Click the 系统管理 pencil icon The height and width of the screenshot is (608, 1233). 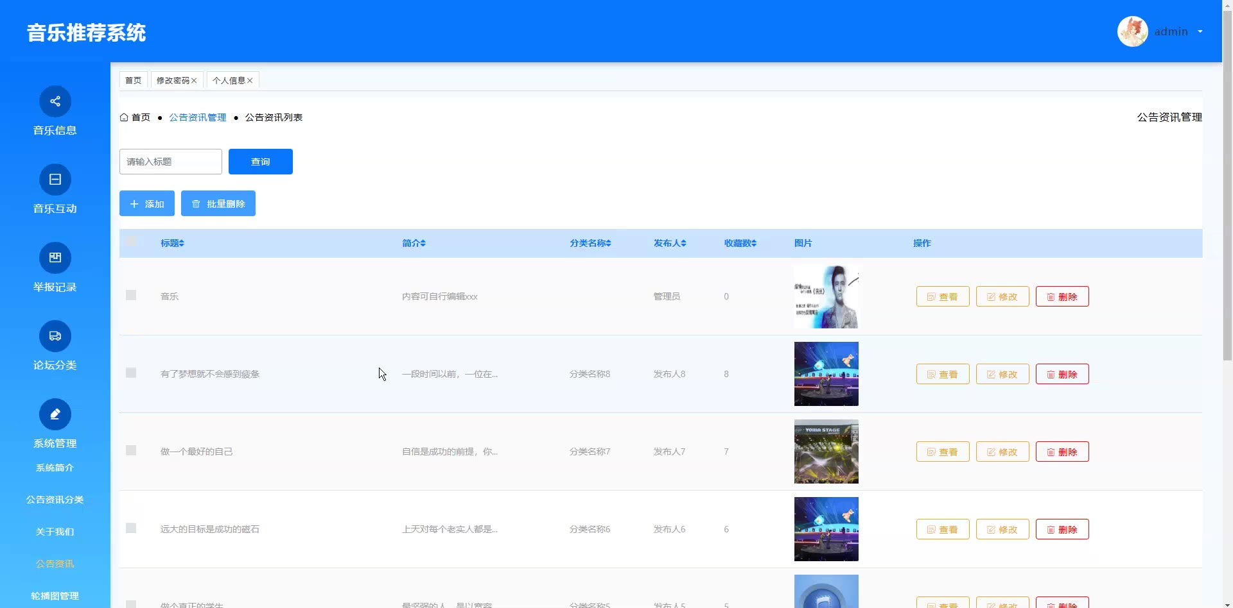click(x=55, y=414)
